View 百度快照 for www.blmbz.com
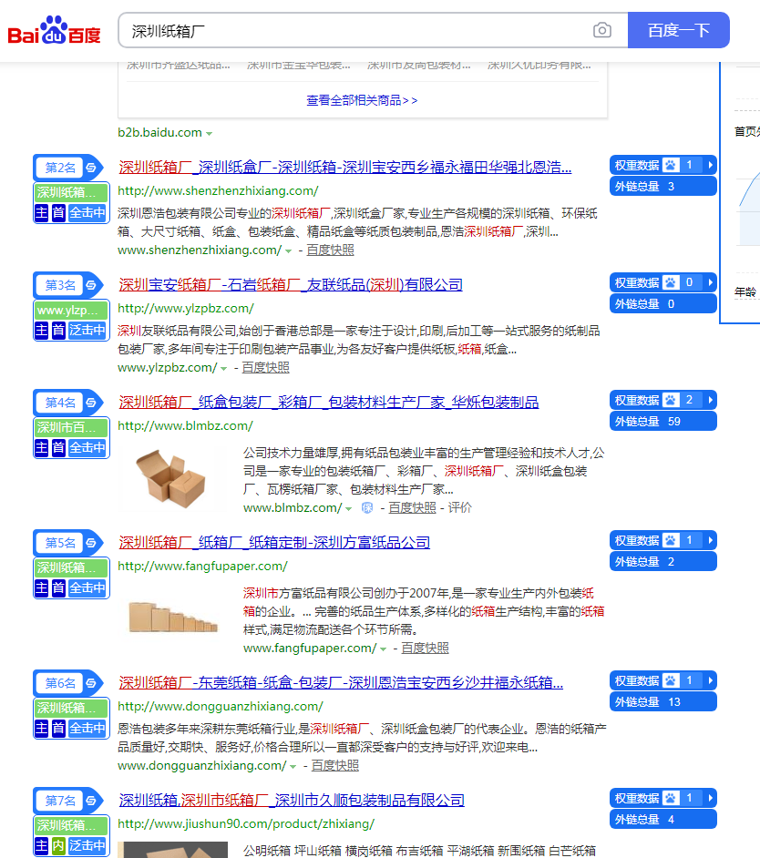The image size is (760, 858). click(x=412, y=508)
